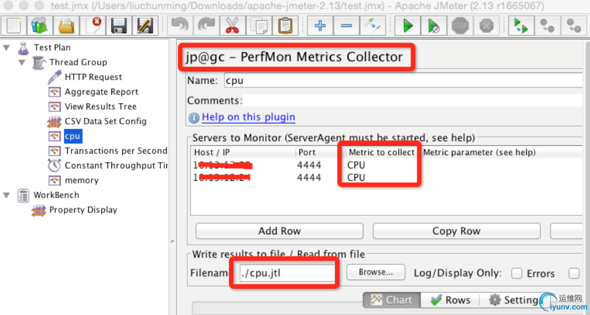Enable the Errors checkbox
Screen dimensions: 590x315
[517, 273]
